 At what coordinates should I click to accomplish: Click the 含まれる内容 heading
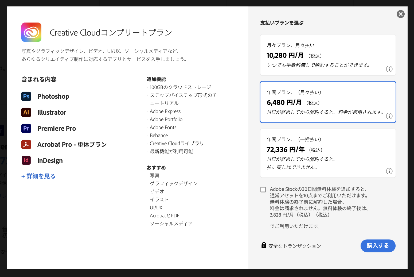click(39, 79)
